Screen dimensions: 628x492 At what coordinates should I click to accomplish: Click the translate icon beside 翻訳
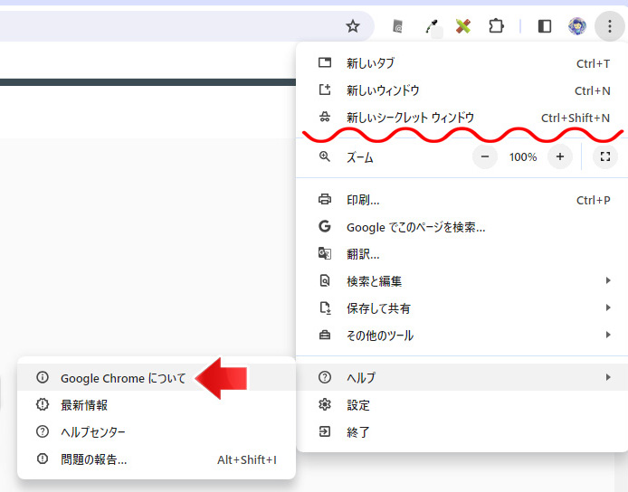(x=325, y=253)
